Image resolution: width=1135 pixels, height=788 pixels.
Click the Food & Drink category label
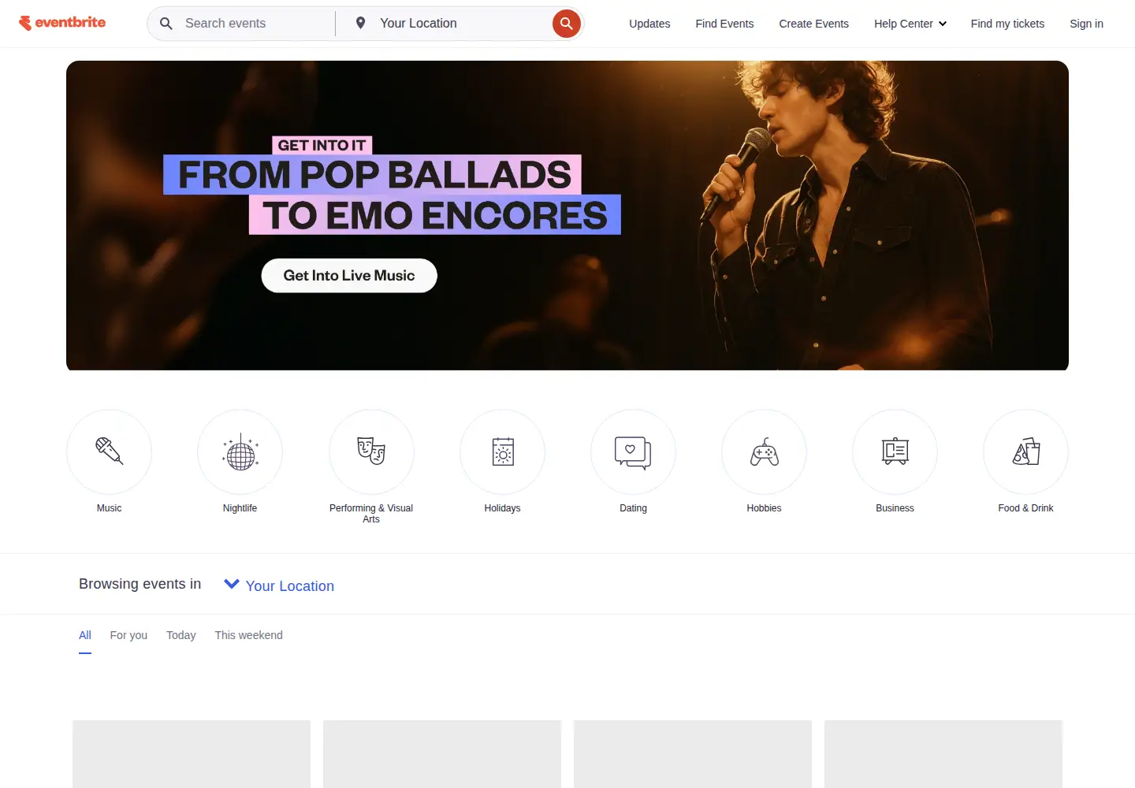coord(1025,508)
